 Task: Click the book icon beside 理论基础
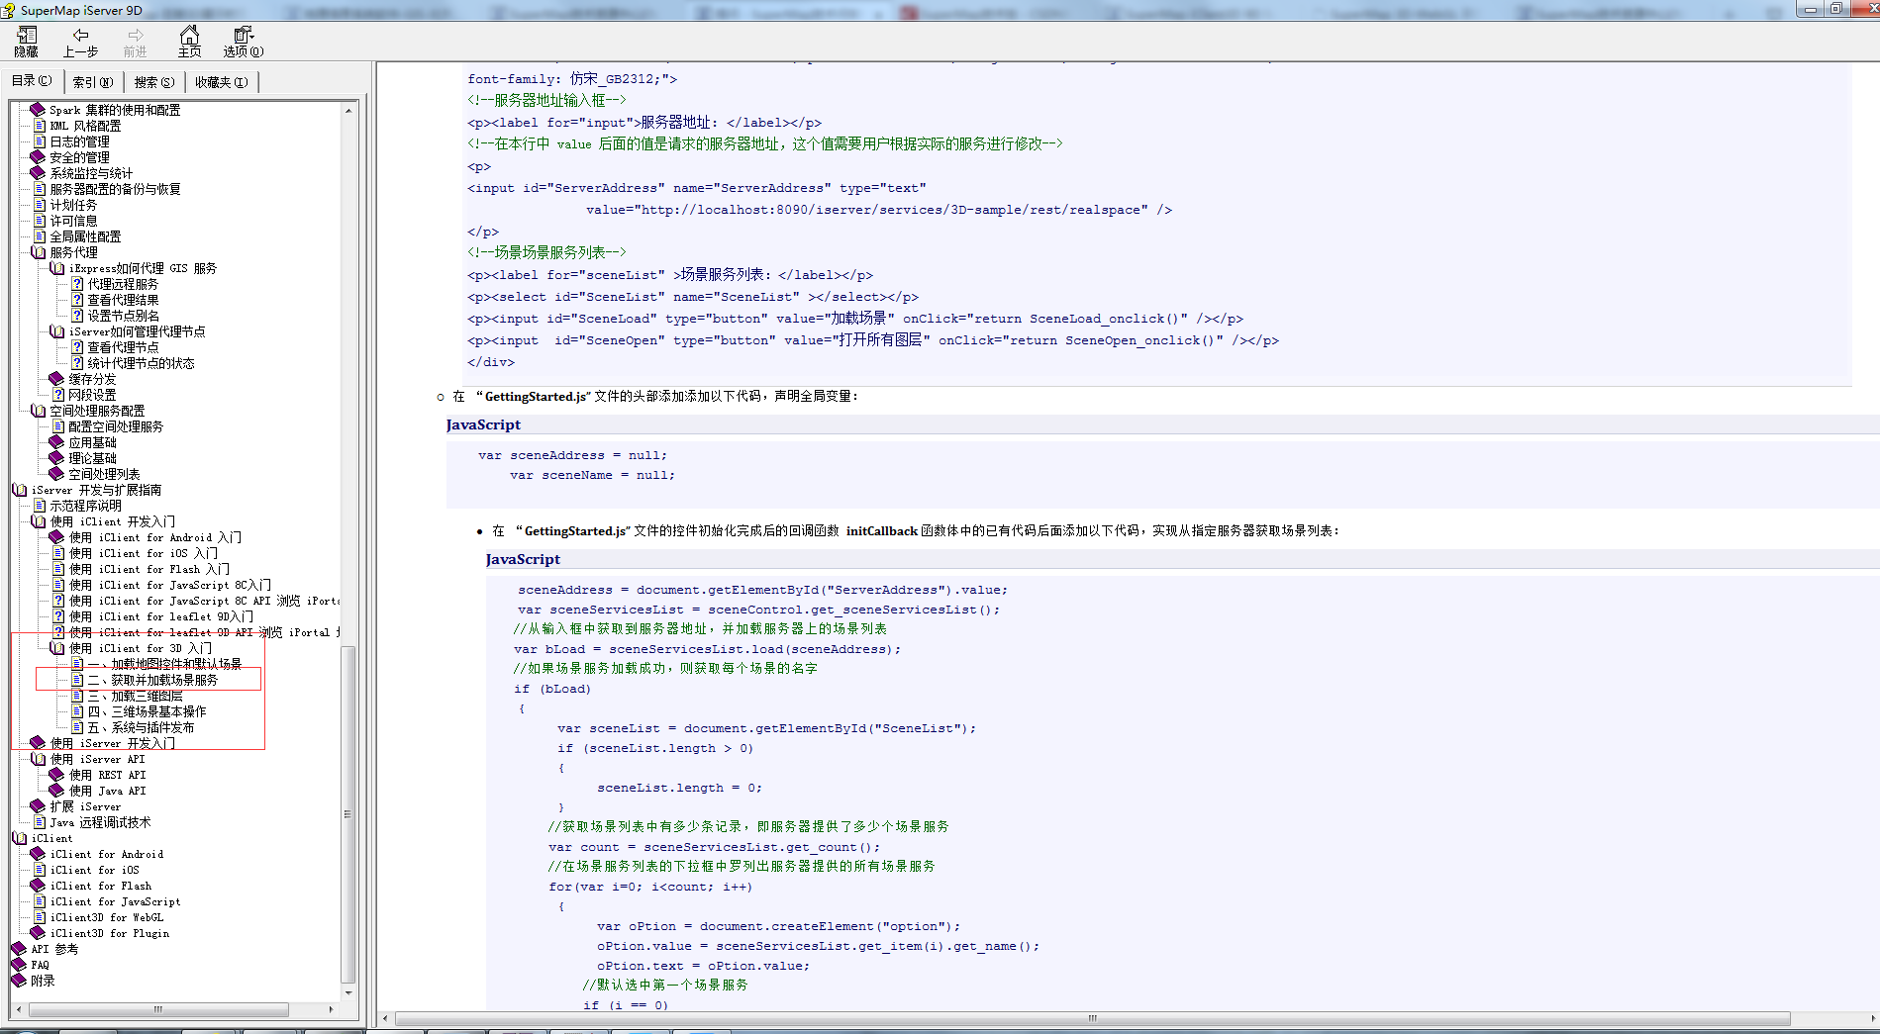[56, 458]
